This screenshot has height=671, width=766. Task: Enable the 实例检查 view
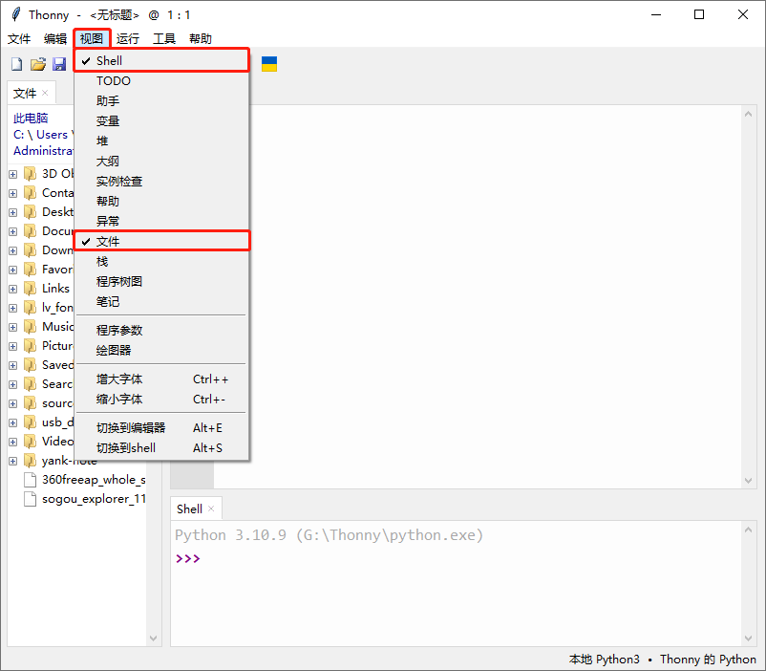coord(161,181)
